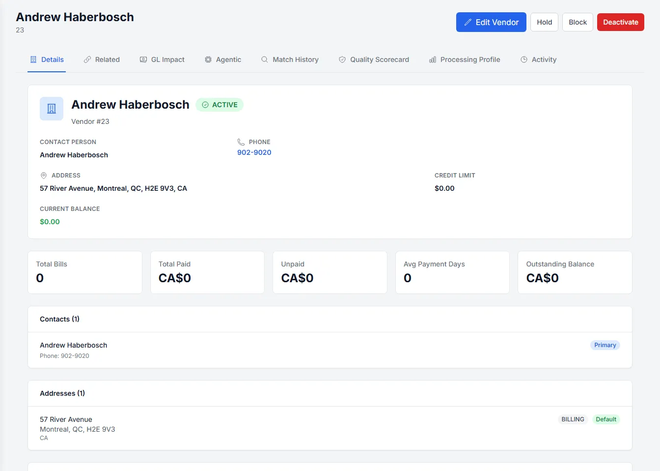660x471 pixels.
Task: Open the Quality Scorecard tab
Action: click(374, 59)
